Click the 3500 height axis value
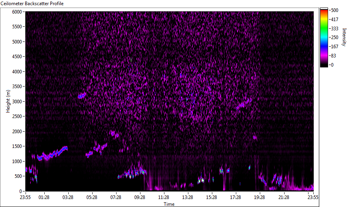The image size is (348, 207). click(x=17, y=87)
